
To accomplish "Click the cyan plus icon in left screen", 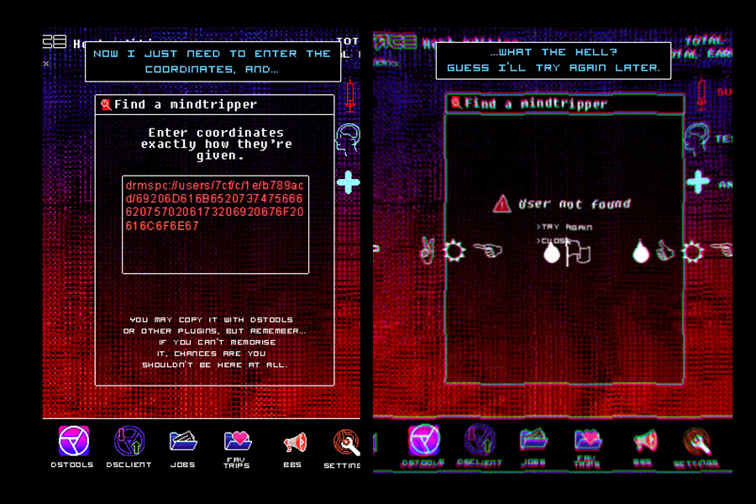I will coord(349,182).
